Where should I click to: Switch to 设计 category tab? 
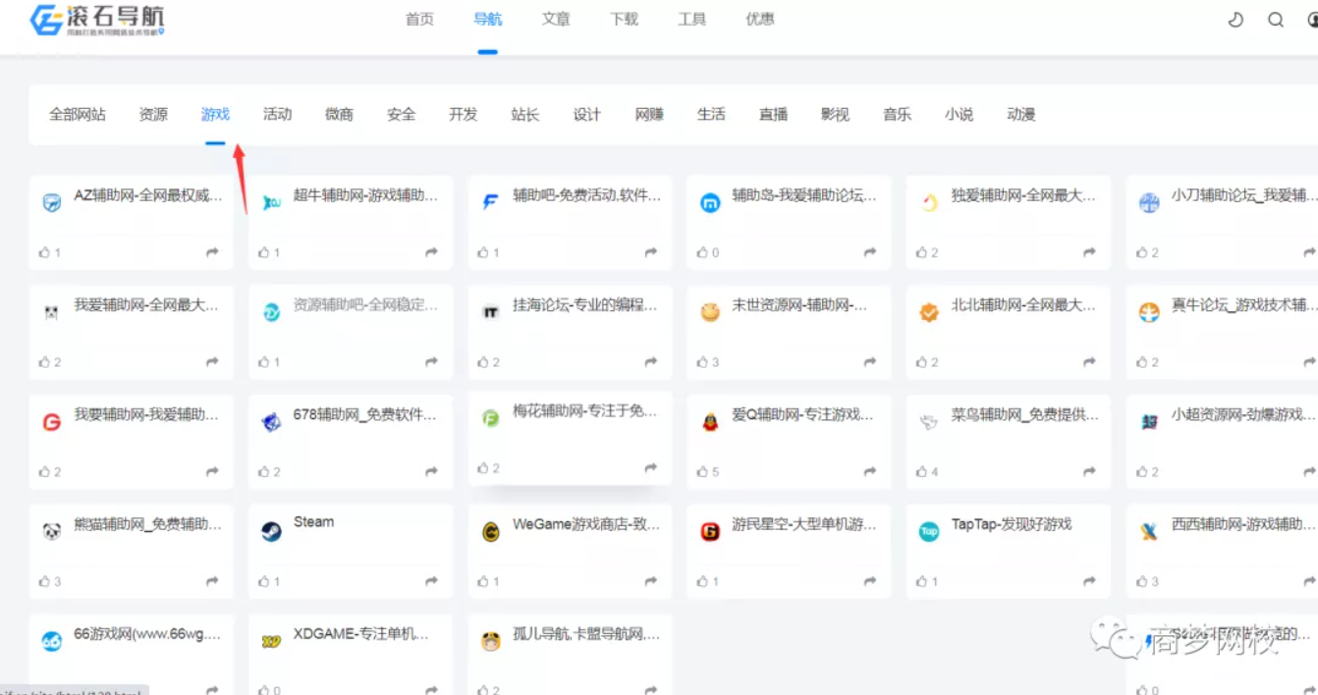click(587, 115)
